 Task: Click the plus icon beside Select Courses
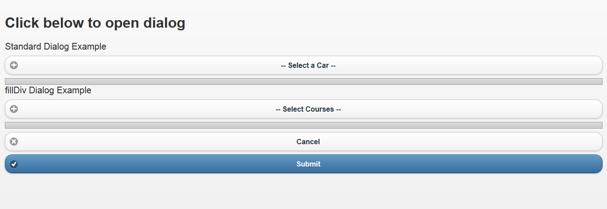[x=14, y=109]
